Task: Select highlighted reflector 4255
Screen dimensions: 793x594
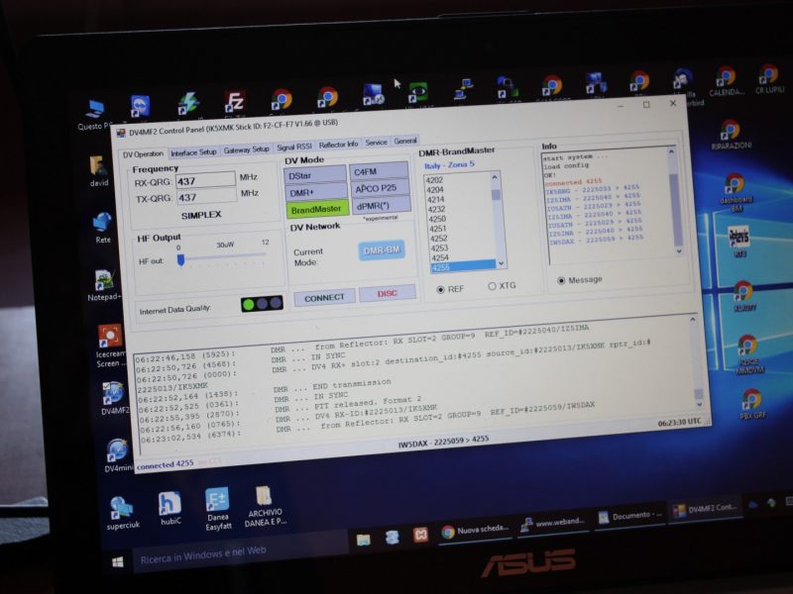Action: tap(463, 266)
